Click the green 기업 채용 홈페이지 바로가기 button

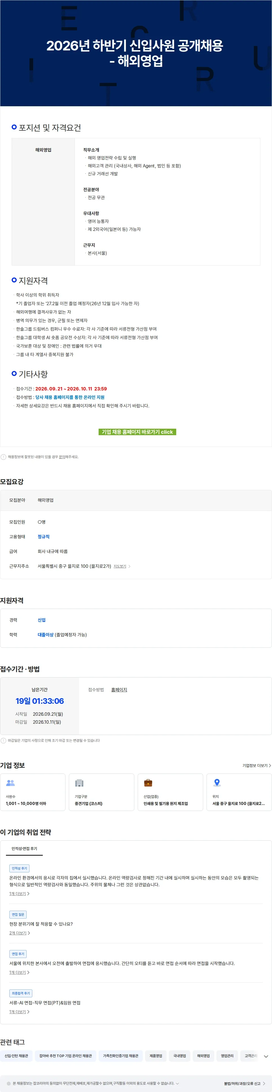point(137,432)
